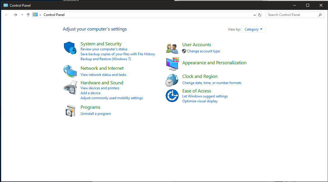Refresh the Control Panel view

[x=260, y=15]
